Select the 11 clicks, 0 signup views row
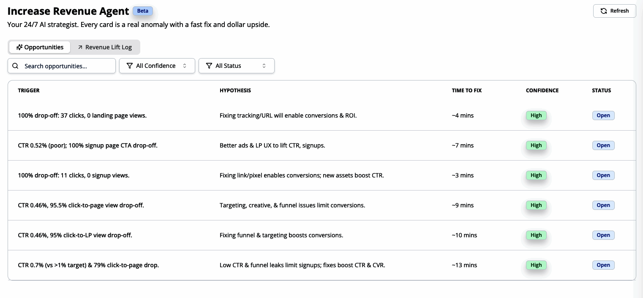Screen dimensions: 643x298 click(x=74, y=175)
